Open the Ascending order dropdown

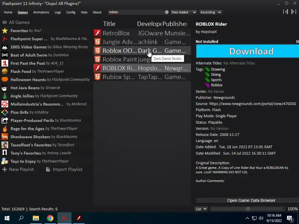[x=211, y=12]
